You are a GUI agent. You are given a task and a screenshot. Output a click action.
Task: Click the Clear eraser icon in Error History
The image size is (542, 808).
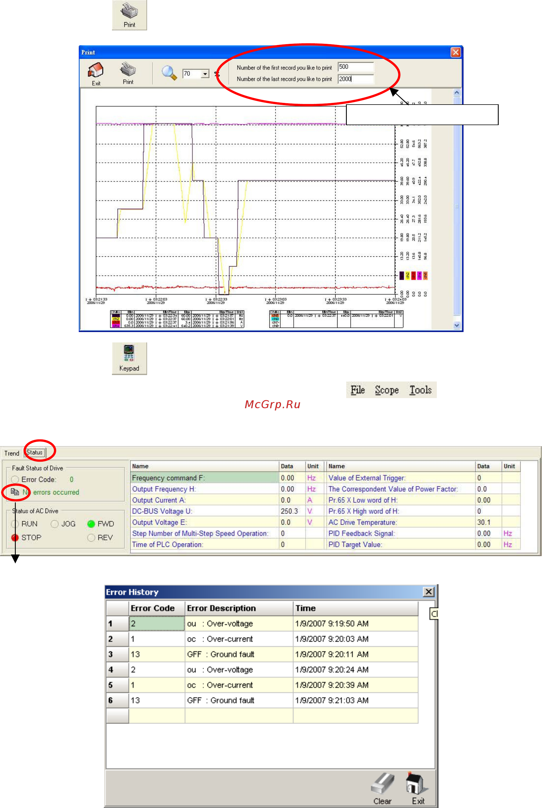(382, 789)
